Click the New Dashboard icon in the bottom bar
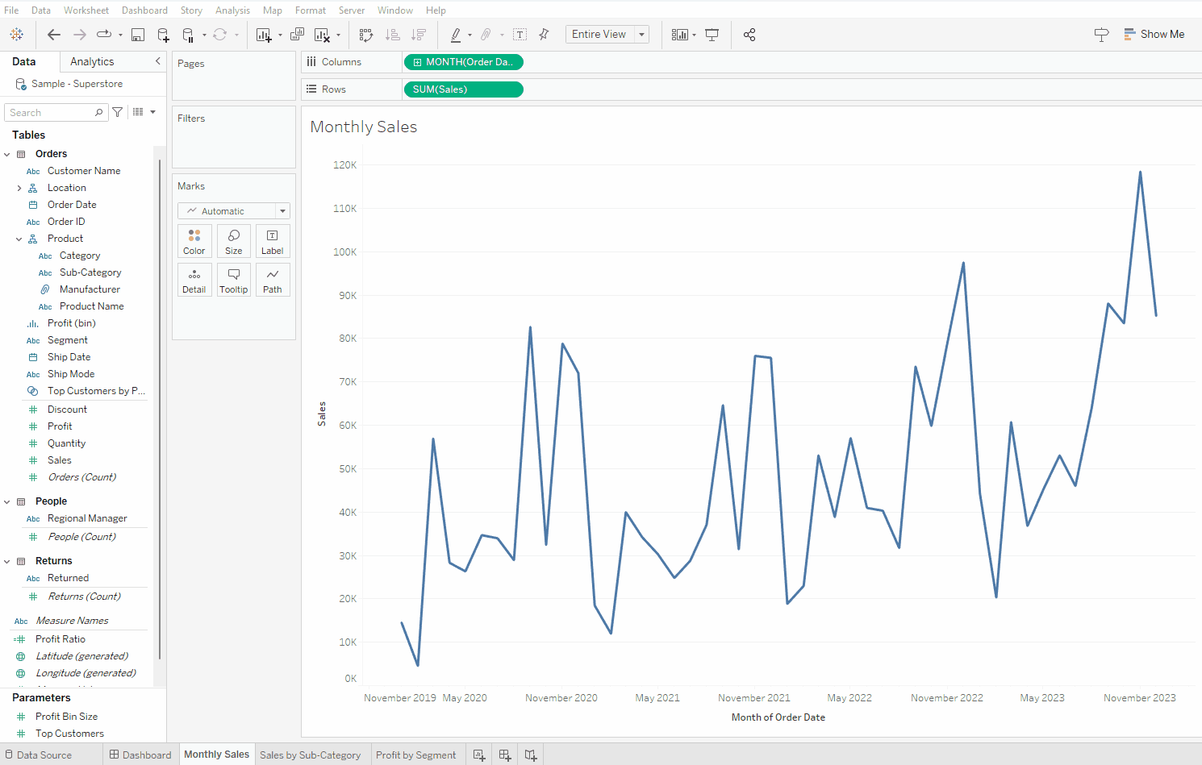 pos(505,755)
